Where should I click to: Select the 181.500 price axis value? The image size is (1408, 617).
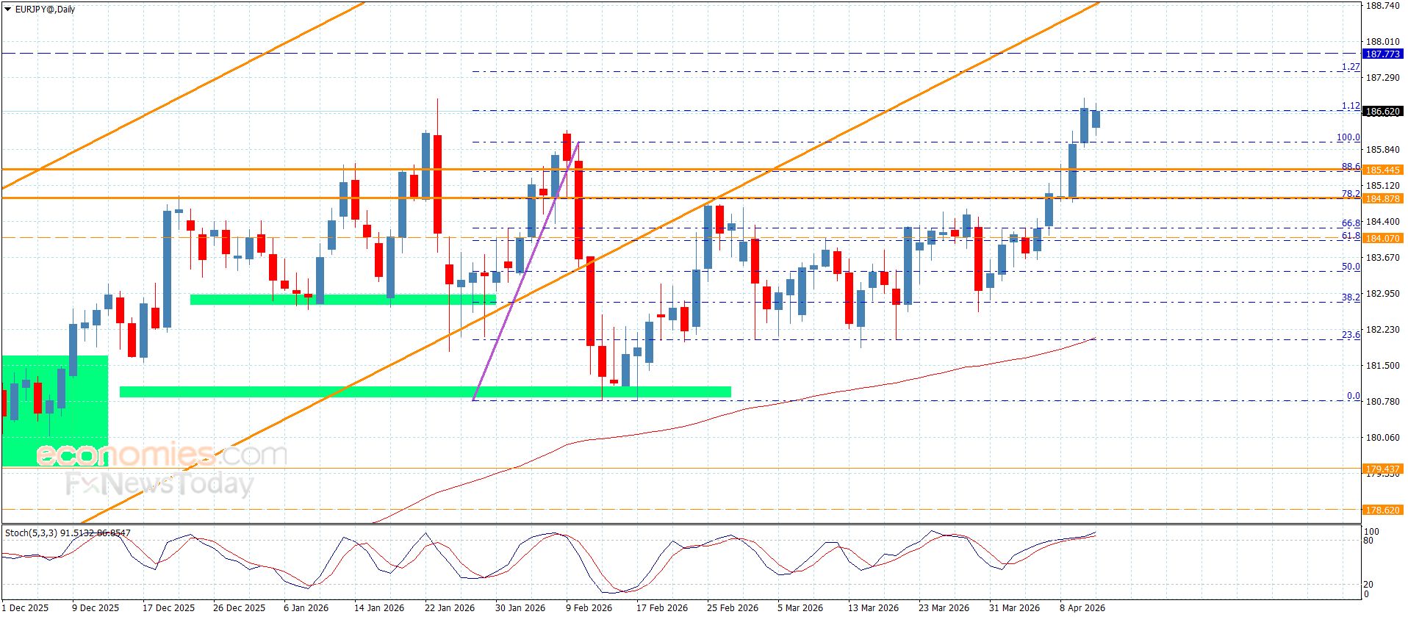(x=1382, y=366)
